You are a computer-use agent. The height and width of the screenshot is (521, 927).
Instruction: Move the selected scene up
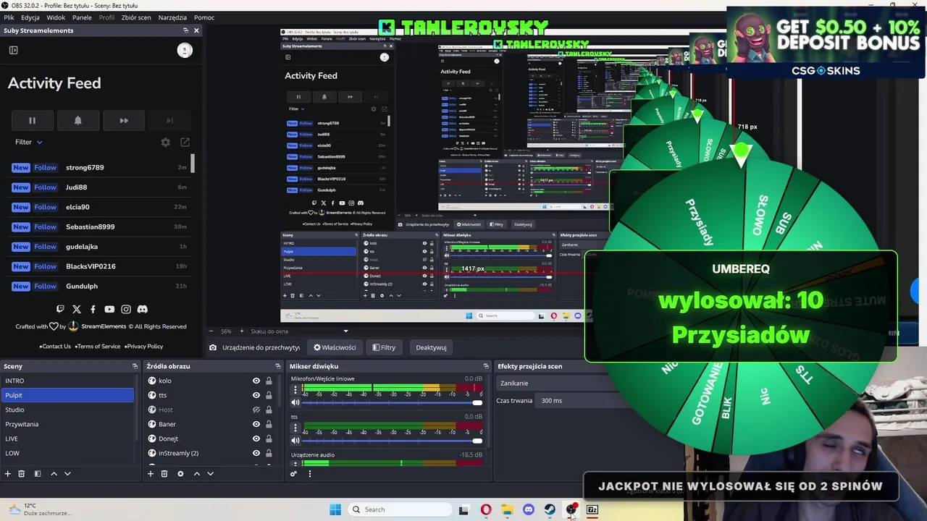[x=54, y=473]
